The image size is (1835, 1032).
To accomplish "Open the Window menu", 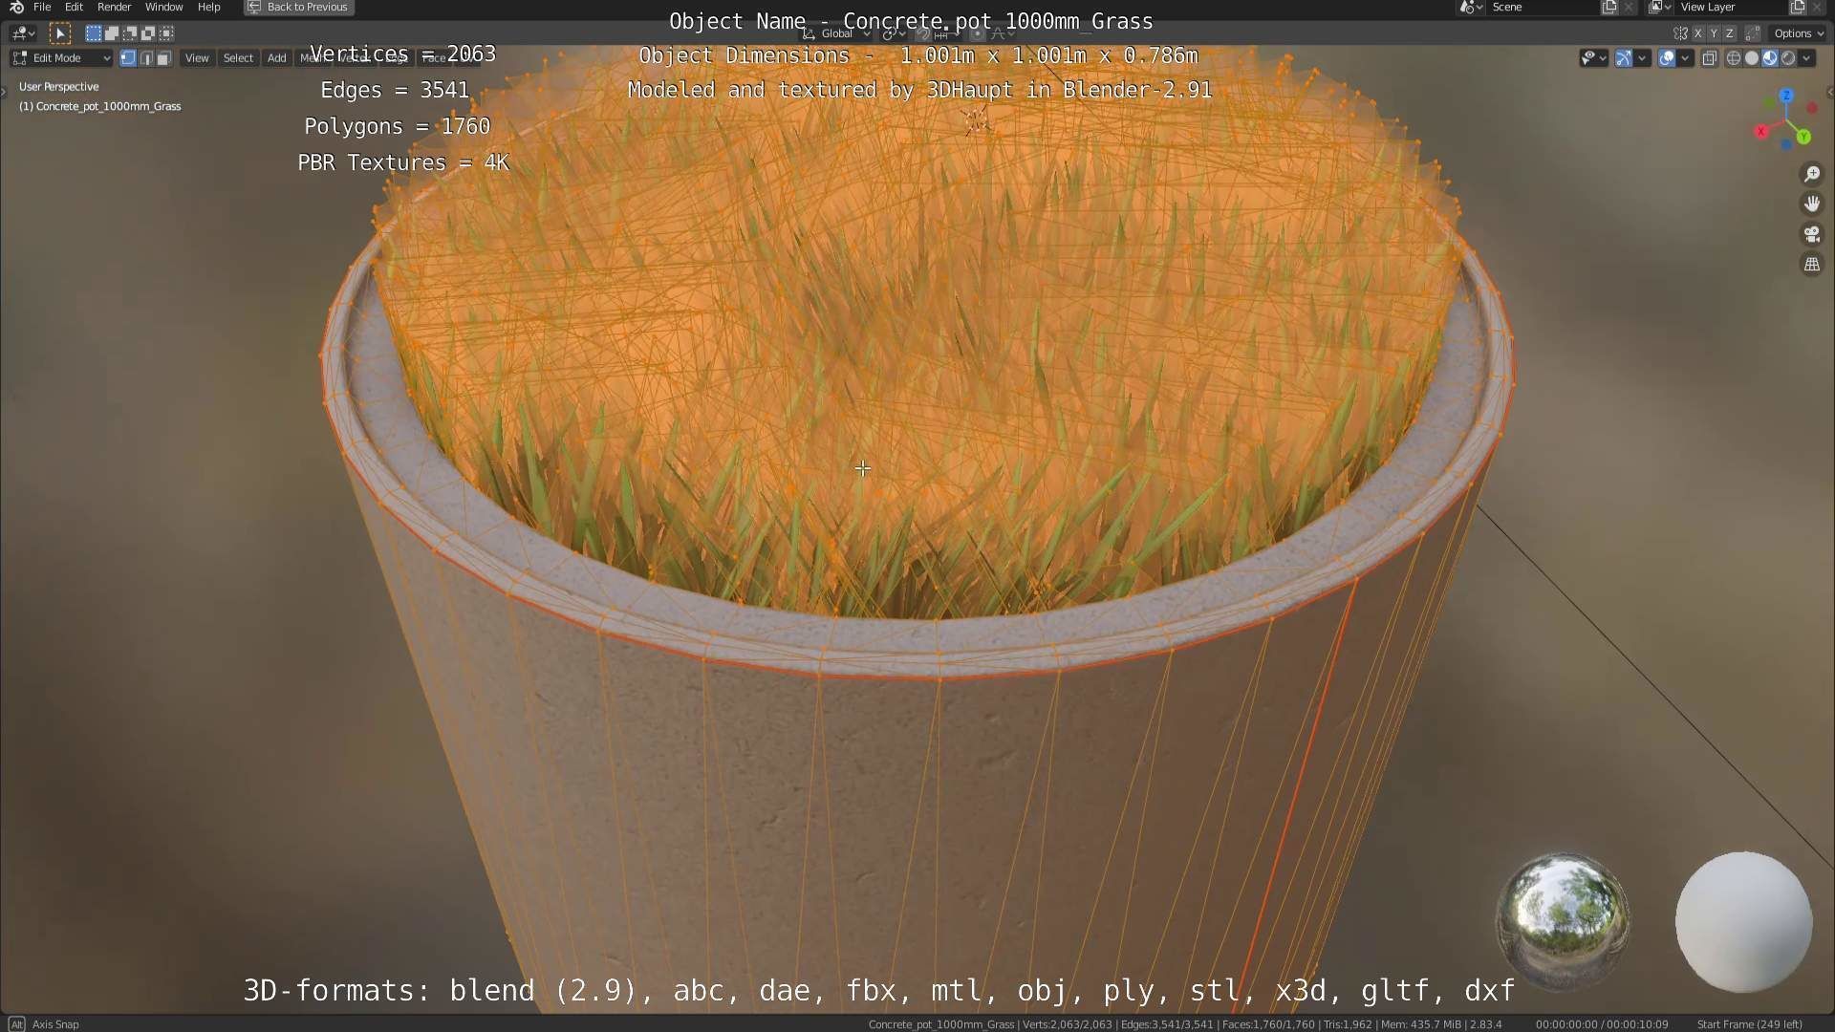I will (x=163, y=7).
